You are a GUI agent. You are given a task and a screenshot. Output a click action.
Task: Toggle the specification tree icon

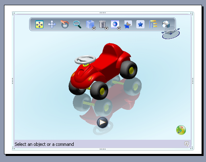coord(153,24)
